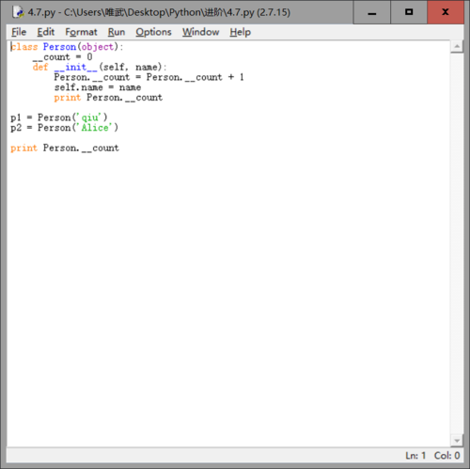Click the Ln: 1 Col: 0 status indicator
The image size is (470, 469).
[432, 455]
